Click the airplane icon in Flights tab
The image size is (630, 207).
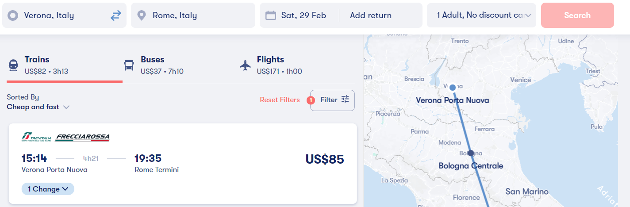[x=245, y=65]
